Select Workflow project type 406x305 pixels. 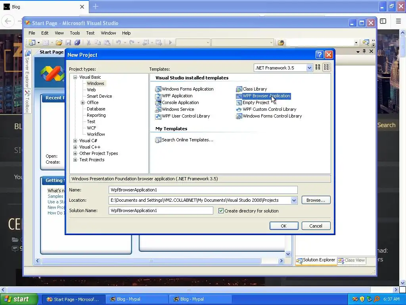pos(96,134)
